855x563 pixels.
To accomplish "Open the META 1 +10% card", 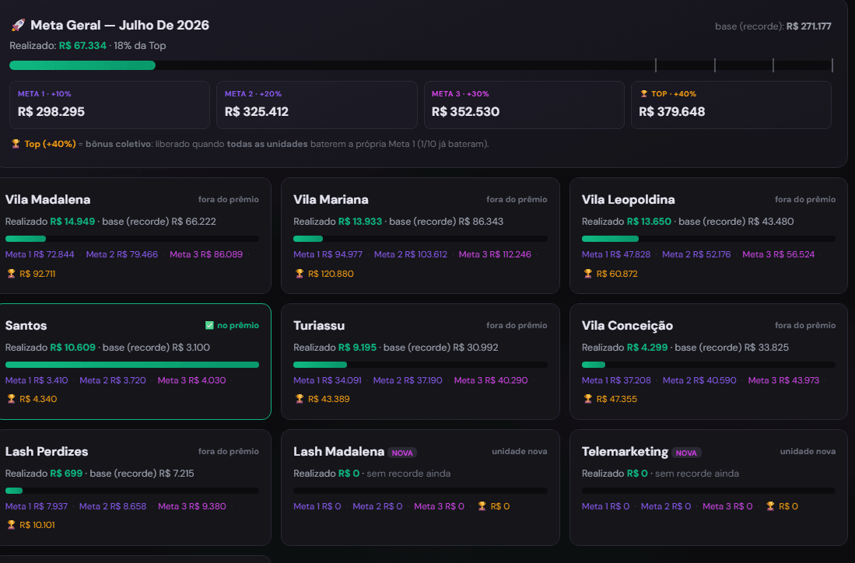I will point(110,105).
